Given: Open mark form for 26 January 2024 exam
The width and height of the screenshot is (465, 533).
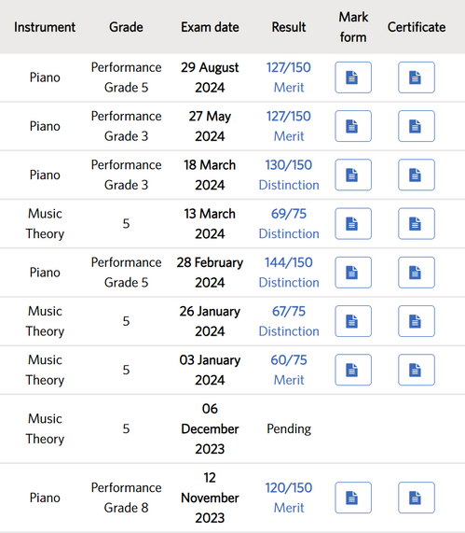Looking at the screenshot, I should (353, 321).
